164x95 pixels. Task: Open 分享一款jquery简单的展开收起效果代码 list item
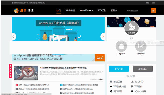pyautogui.click(x=34, y=85)
